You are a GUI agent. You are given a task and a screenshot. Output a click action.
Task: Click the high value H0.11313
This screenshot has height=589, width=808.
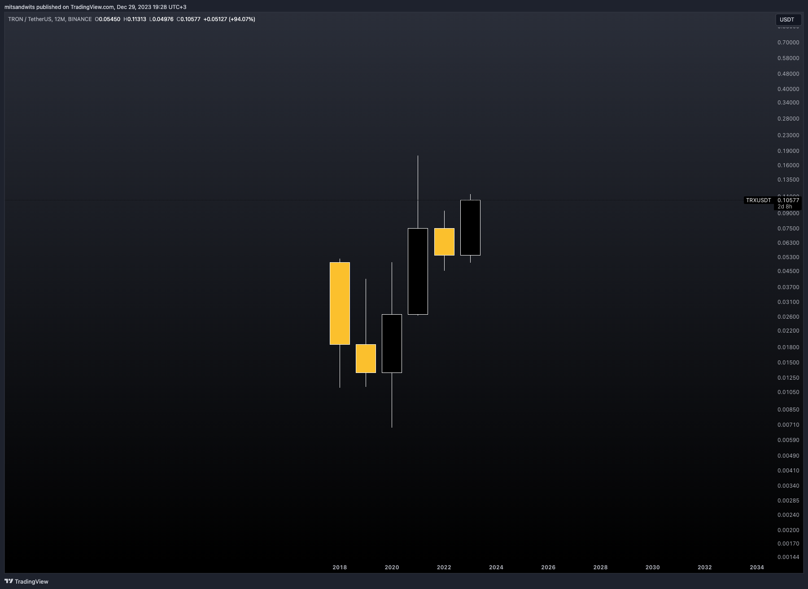(135, 19)
